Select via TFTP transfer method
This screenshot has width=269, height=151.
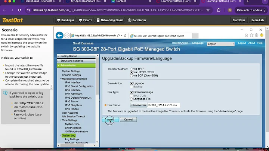point(132,69)
